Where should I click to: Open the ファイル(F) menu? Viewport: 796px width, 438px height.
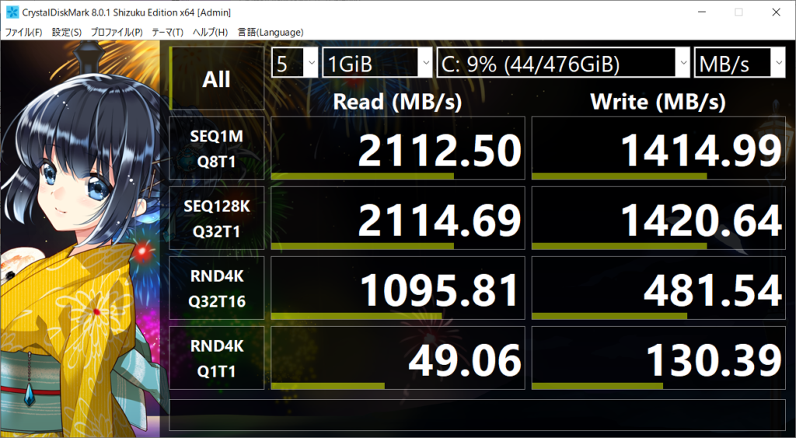coord(23,33)
